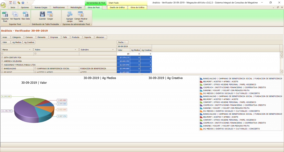Click the Producto field button
The width and height of the screenshot is (284, 152).
coord(76,37)
